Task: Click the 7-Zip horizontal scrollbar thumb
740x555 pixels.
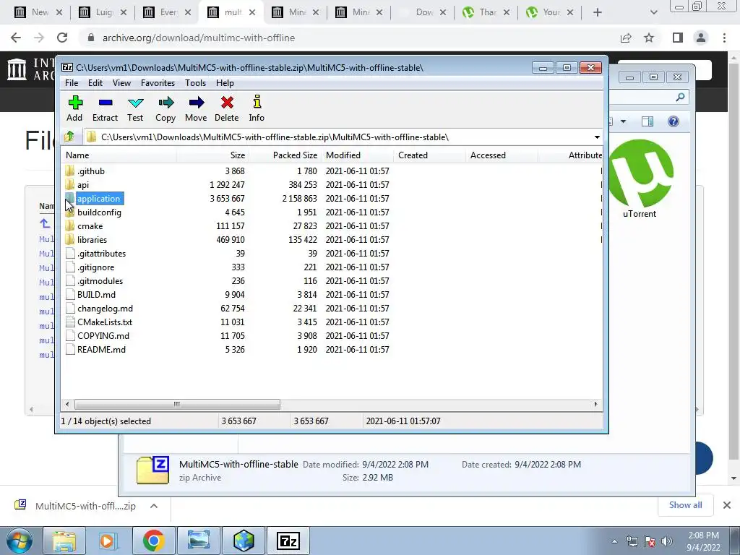Action: 177,405
